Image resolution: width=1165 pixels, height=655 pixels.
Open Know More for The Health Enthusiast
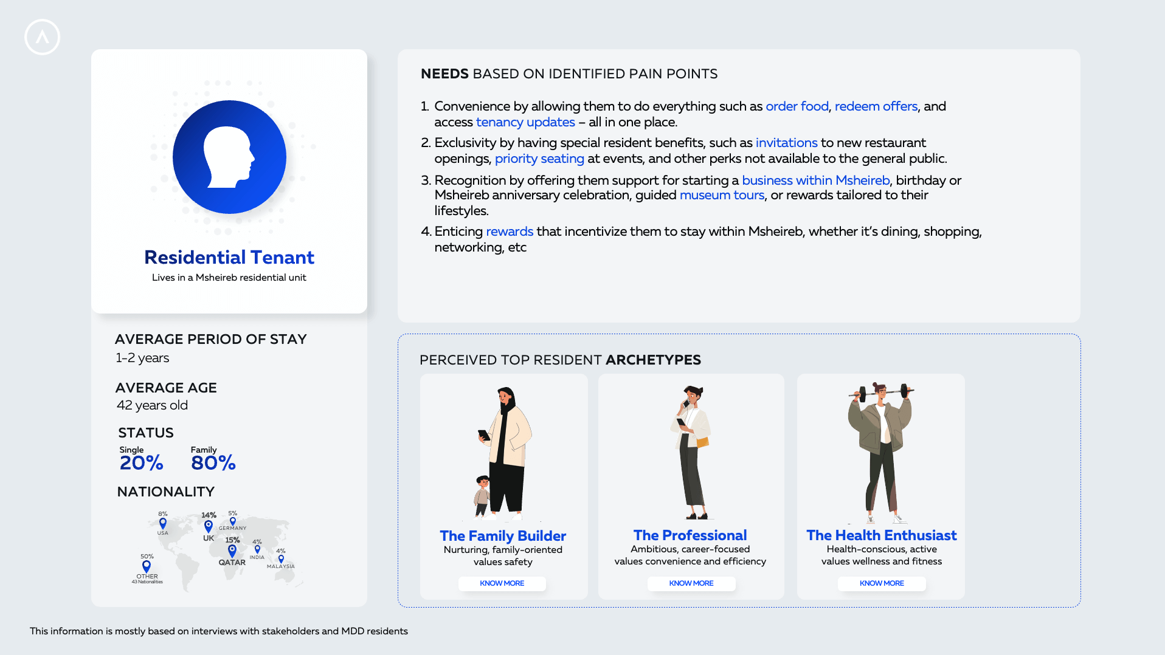882,583
